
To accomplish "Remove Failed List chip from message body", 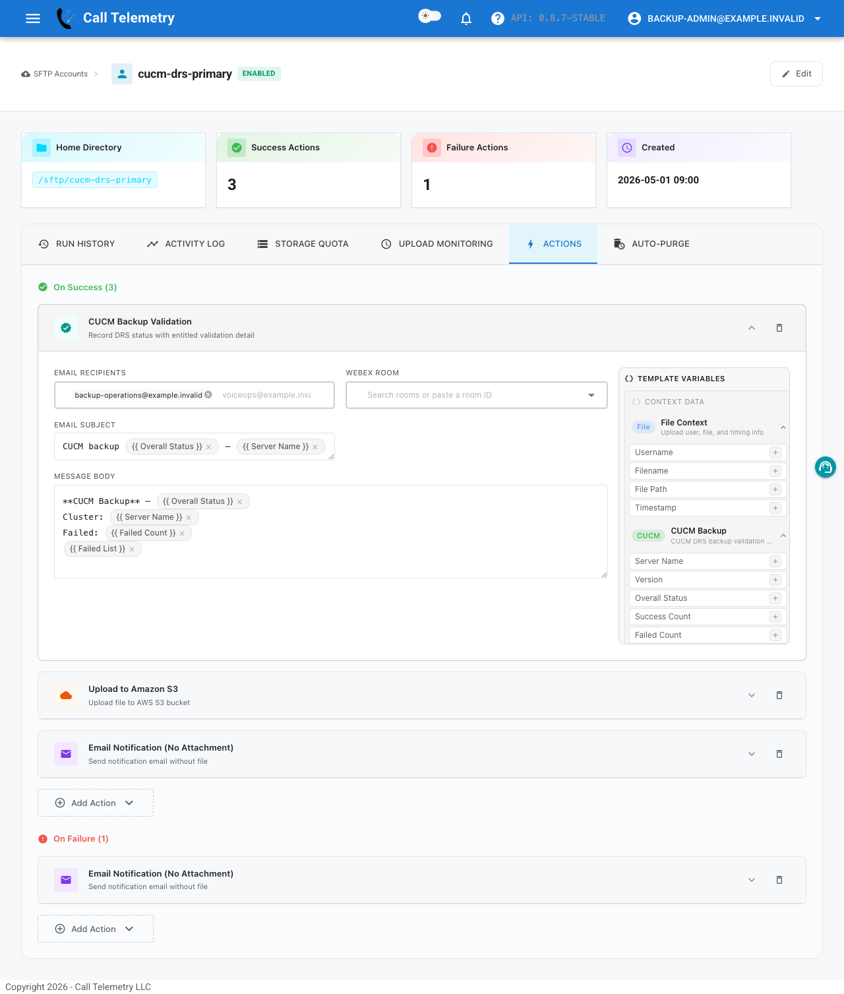I will (x=132, y=549).
